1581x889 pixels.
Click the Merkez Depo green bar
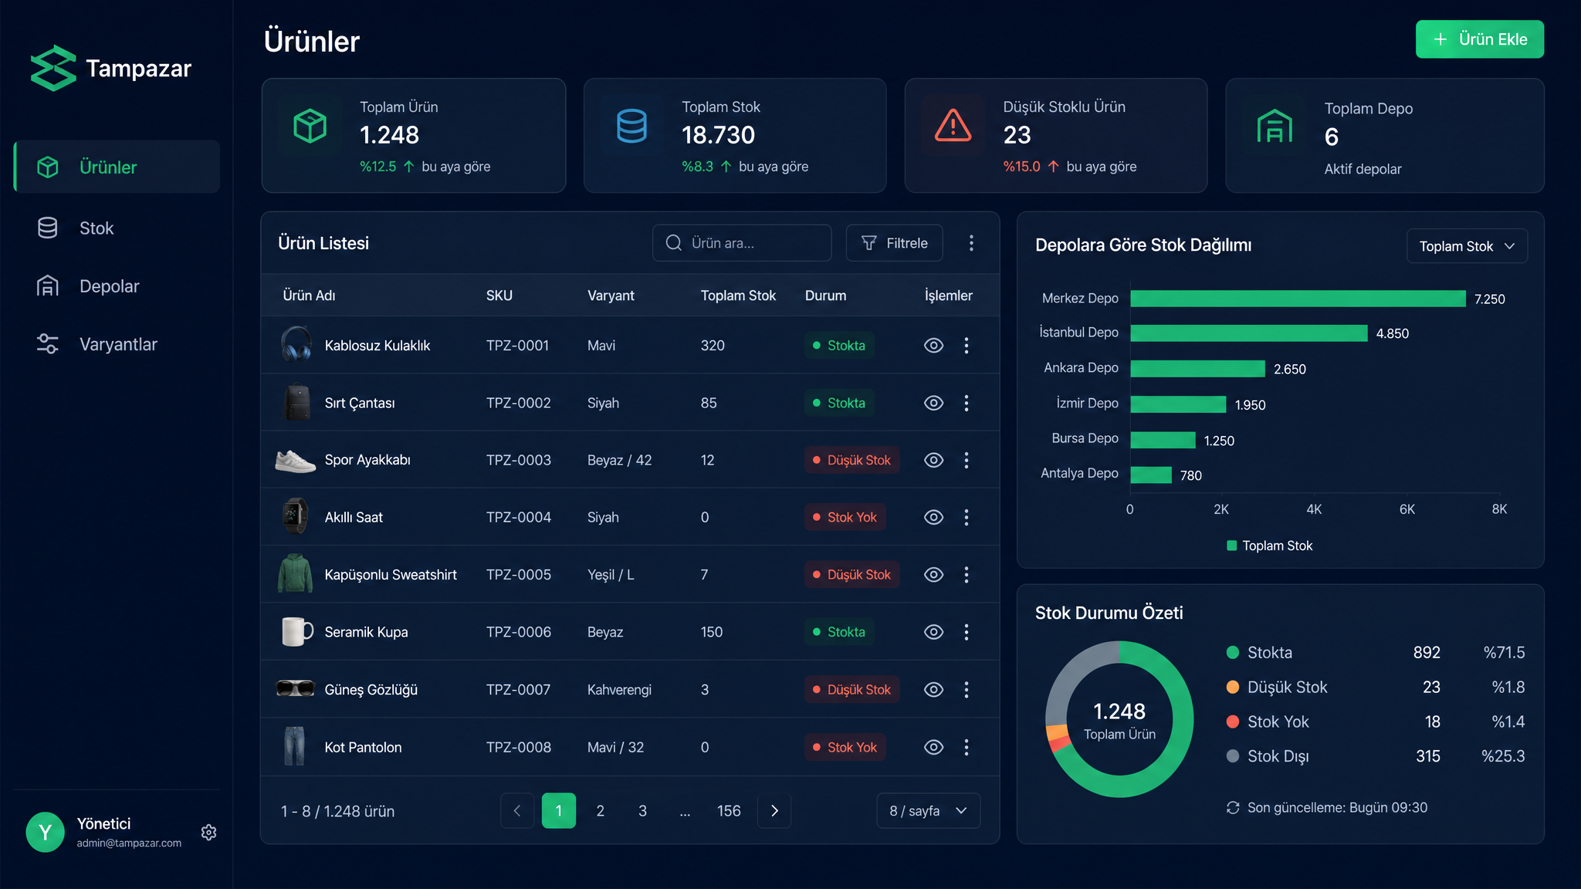click(1298, 299)
